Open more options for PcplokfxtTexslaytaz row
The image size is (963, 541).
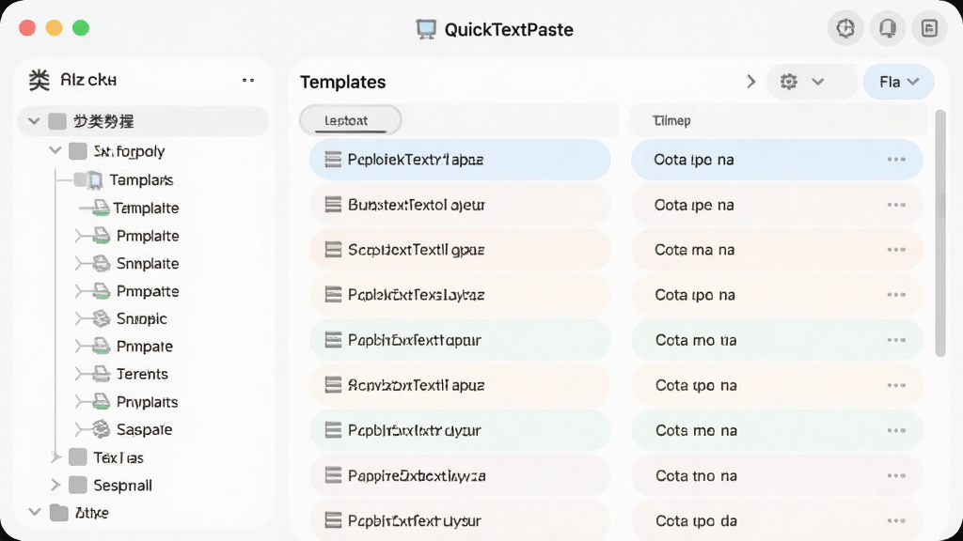896,295
